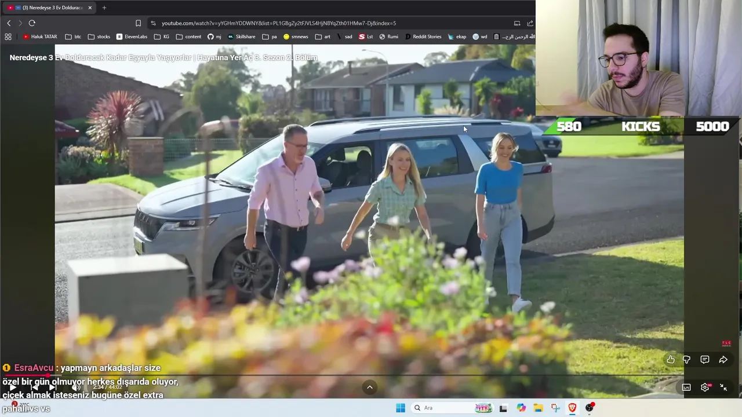The image size is (742, 417).
Task: Expand the KG bookmark folder
Action: pos(162,36)
